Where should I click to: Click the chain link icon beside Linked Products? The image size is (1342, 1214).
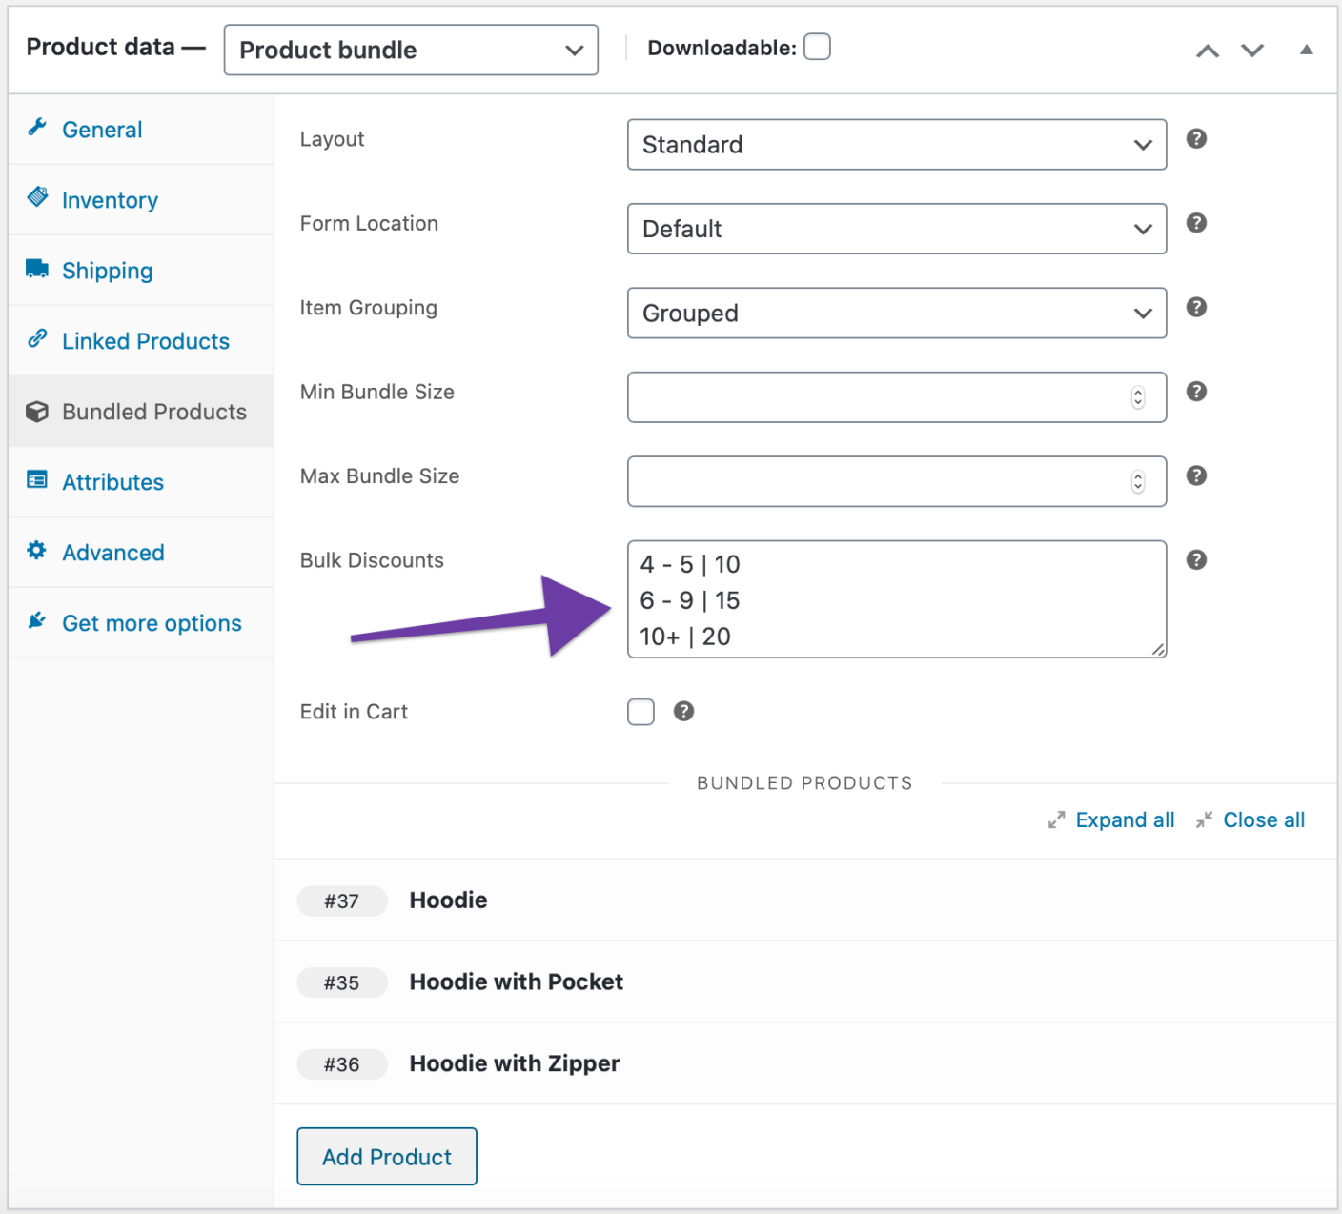click(37, 338)
